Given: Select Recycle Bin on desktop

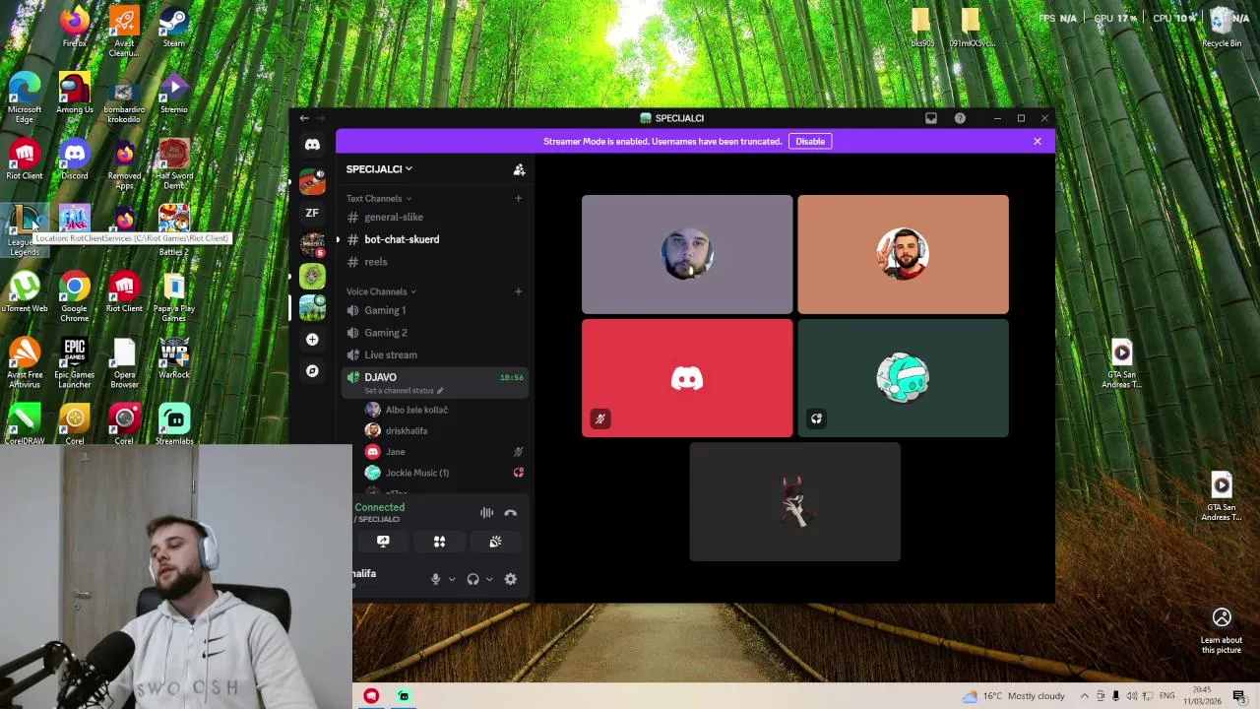Looking at the screenshot, I should click(x=1222, y=27).
